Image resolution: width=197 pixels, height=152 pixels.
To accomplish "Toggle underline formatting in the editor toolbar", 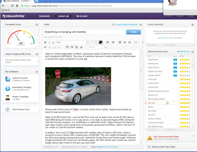I will 53,42.
